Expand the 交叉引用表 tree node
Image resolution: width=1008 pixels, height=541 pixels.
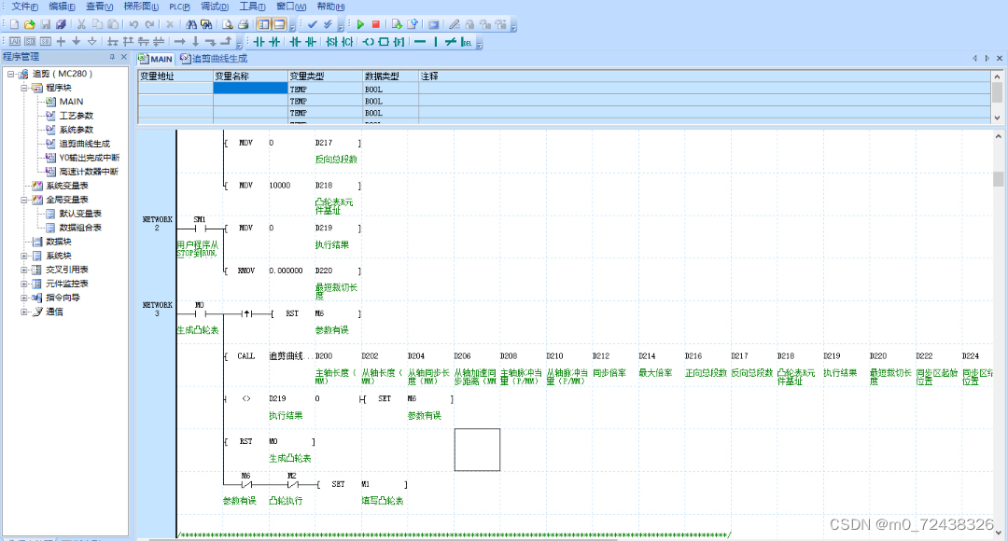point(24,270)
